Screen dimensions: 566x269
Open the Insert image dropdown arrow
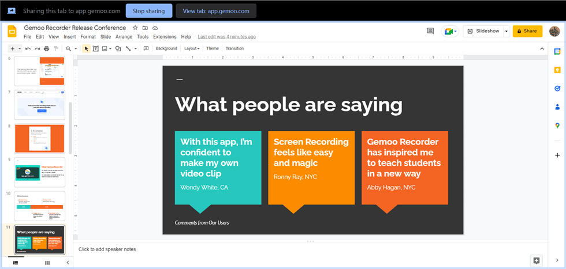click(x=110, y=48)
